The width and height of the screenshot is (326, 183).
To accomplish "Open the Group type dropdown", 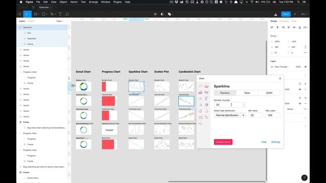I will tap(274, 36).
